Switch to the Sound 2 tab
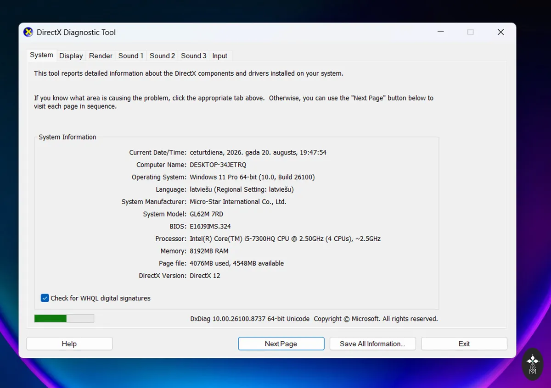 point(162,56)
